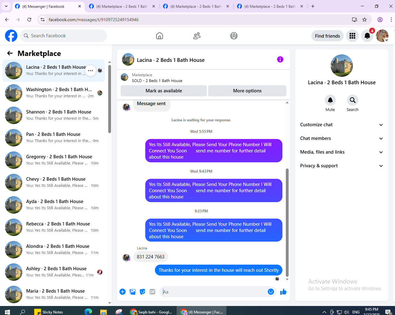The width and height of the screenshot is (395, 315).
Task: Open the Ayda conversation
Action: (54, 205)
